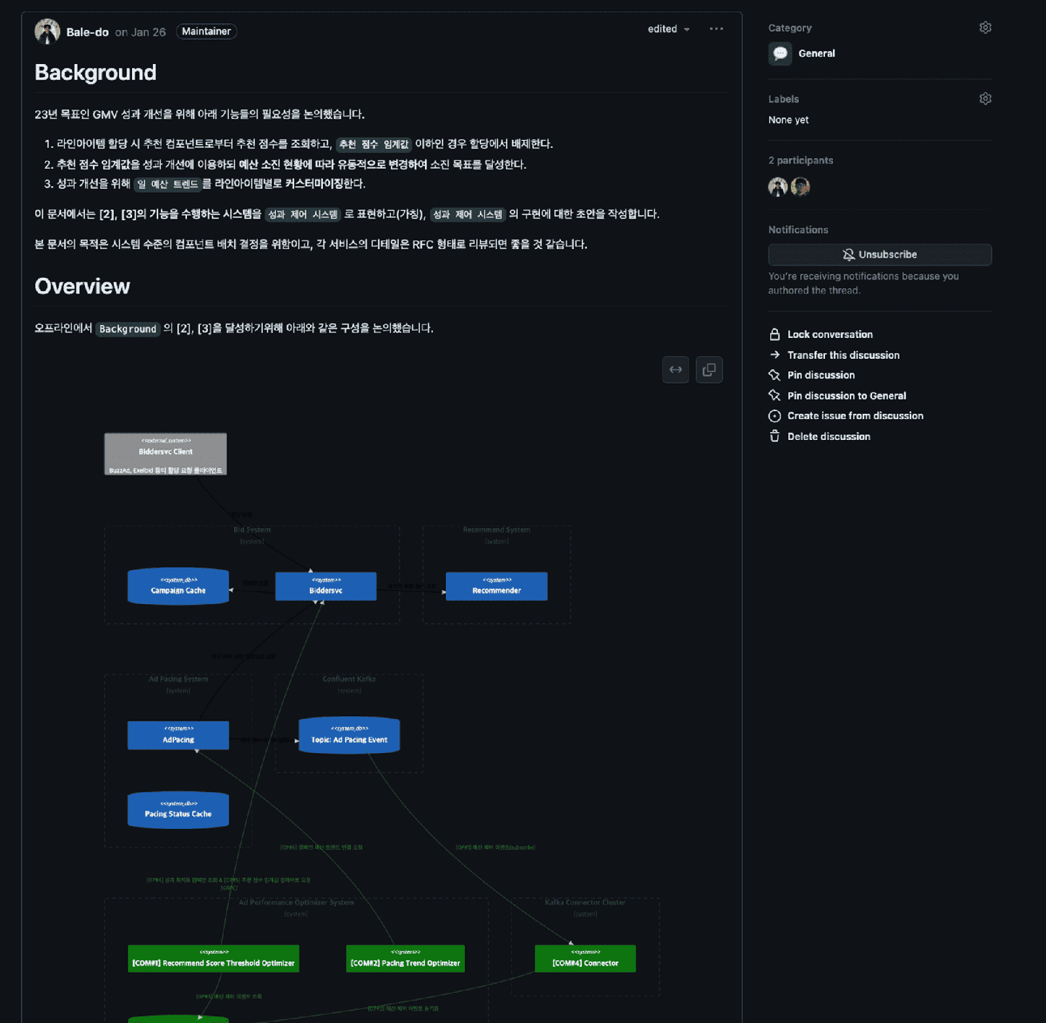Click the Biddersvc node in diagram
Viewport: 1046px width, 1023px height.
pyautogui.click(x=326, y=586)
